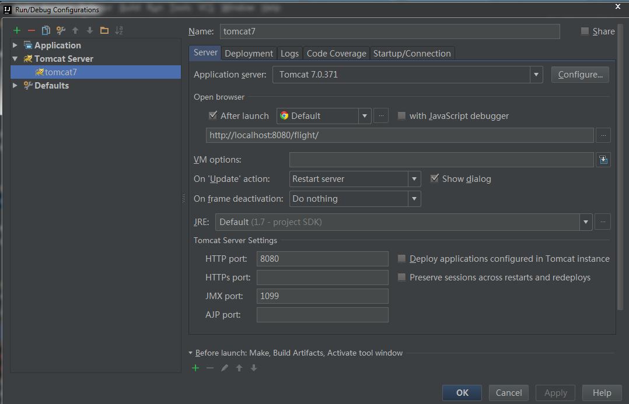Enable Preserve sessions across restarts and redeploys
Viewport: 629px width, 404px height.
pyautogui.click(x=401, y=277)
